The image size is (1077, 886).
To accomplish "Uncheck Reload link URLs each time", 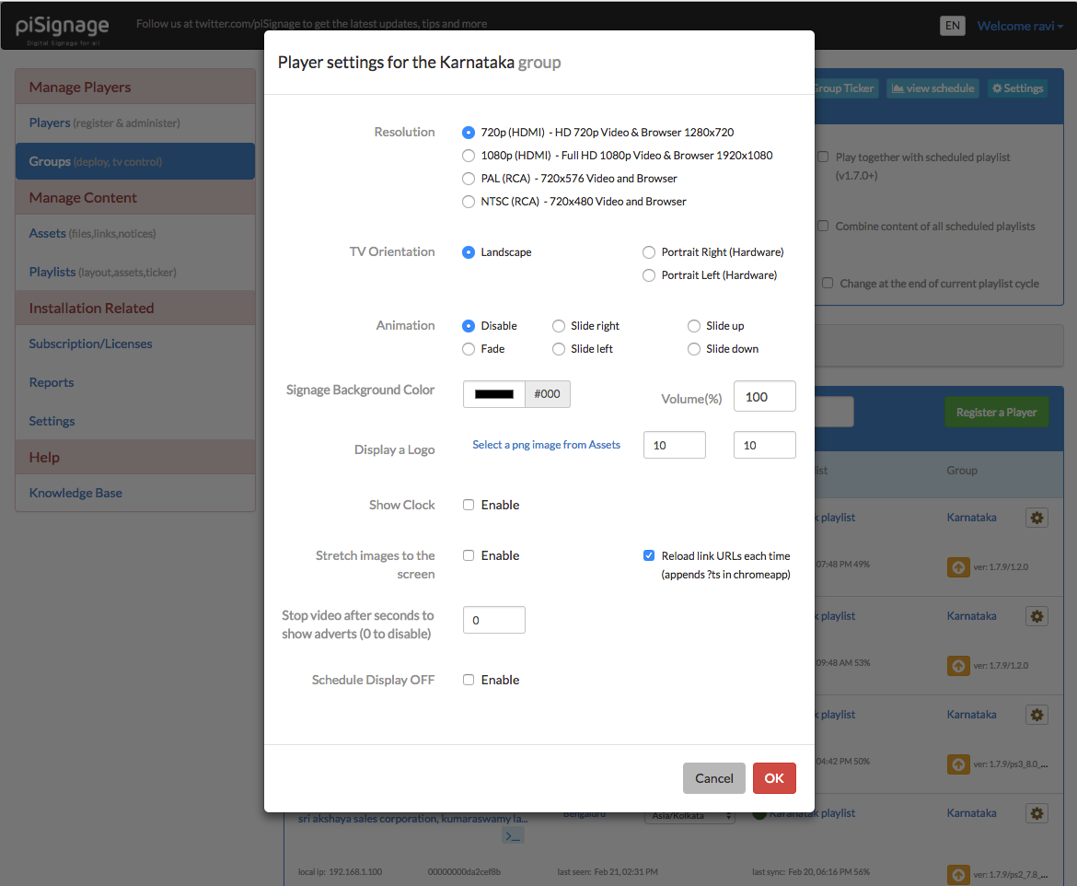I will 649,555.
